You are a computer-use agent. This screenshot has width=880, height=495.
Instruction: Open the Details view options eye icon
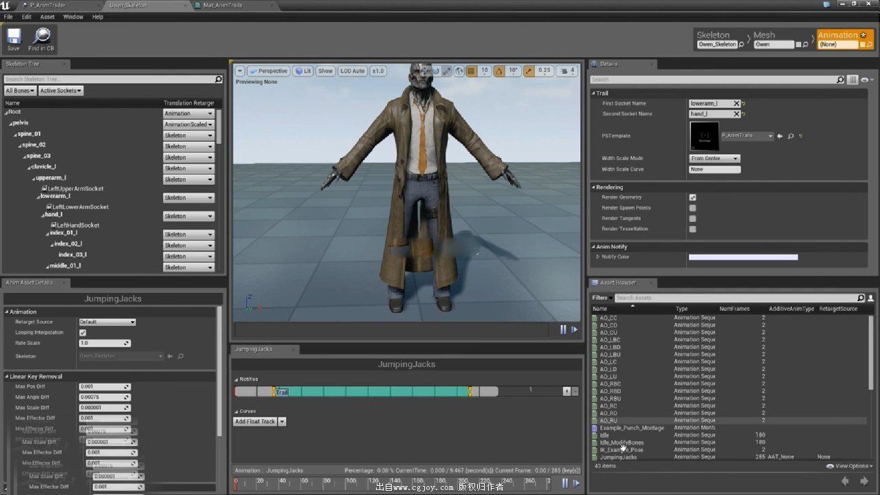(x=866, y=80)
